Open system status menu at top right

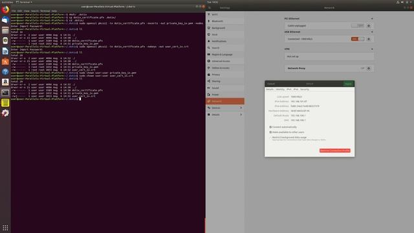point(404,2)
